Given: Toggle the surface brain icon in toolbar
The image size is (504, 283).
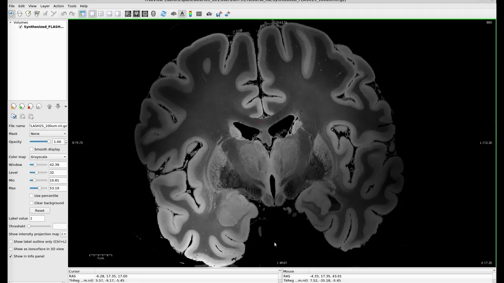Looking at the screenshot, I should click(174, 14).
